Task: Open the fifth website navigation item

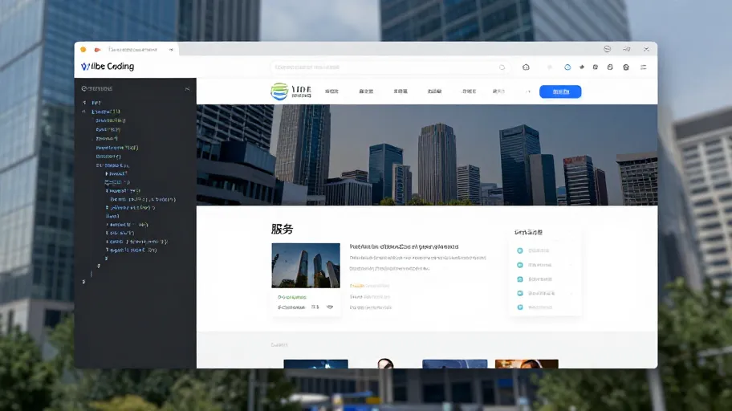Action: 469,92
